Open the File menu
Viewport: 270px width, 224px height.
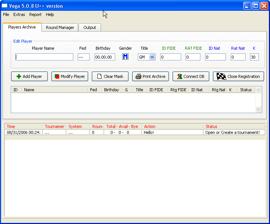[x=6, y=15]
